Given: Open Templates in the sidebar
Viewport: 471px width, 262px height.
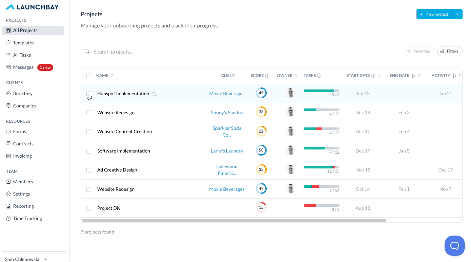Looking at the screenshot, I should pyautogui.click(x=24, y=43).
